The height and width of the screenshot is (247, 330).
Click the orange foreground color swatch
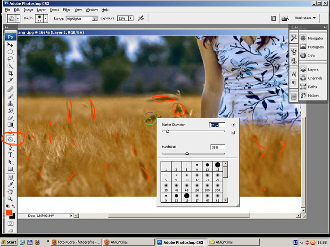[x=8, y=213]
